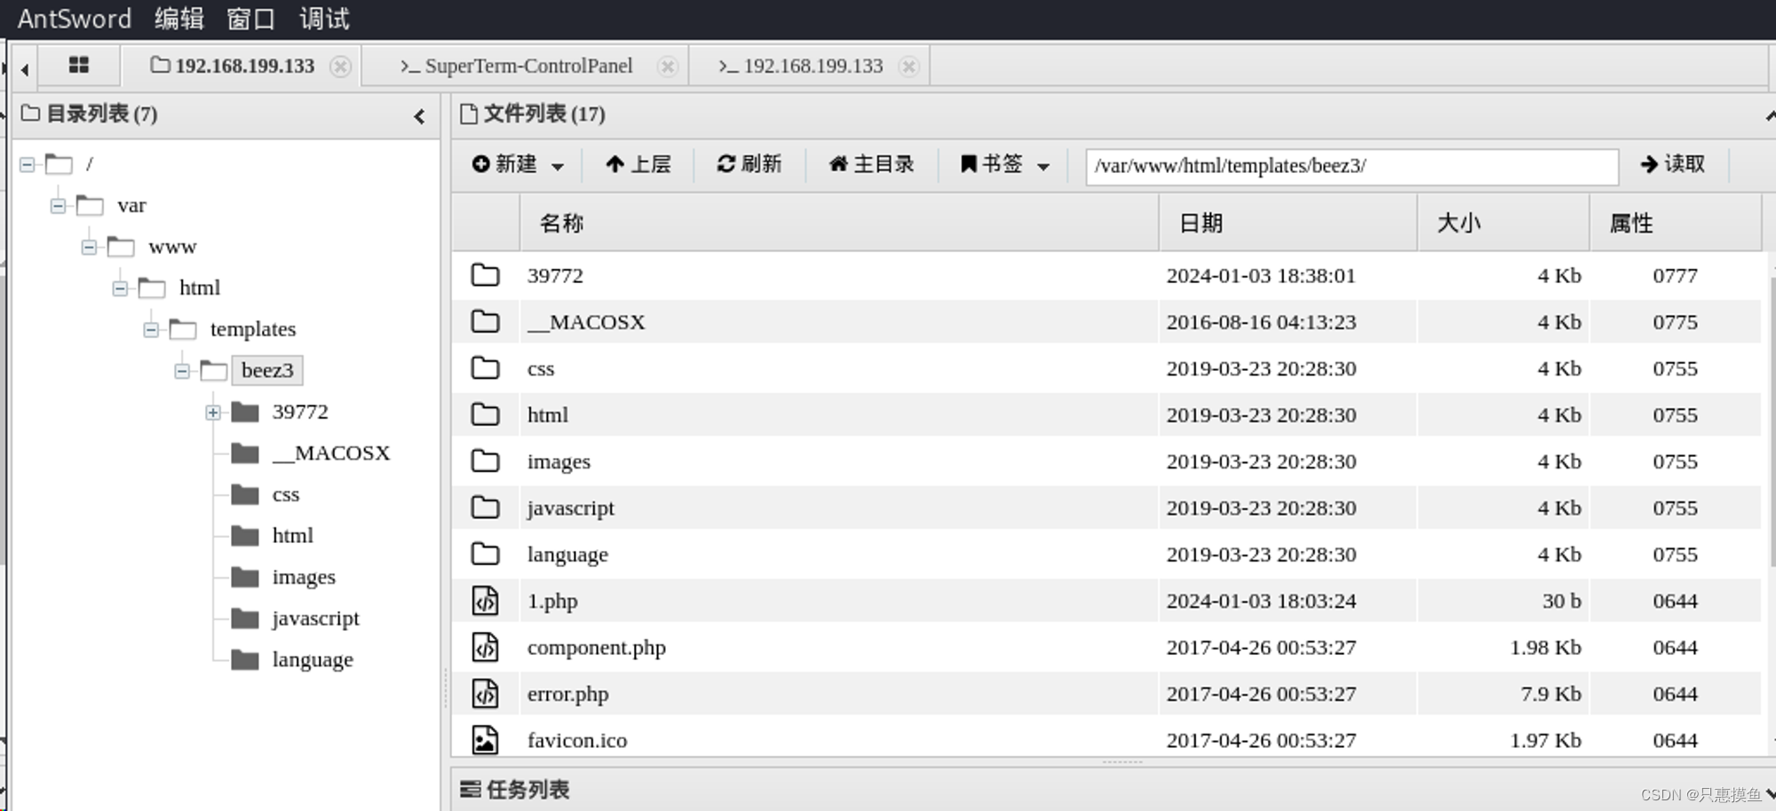Click the 30 b size value
Screen dimensions: 1776x811
[x=1561, y=601]
